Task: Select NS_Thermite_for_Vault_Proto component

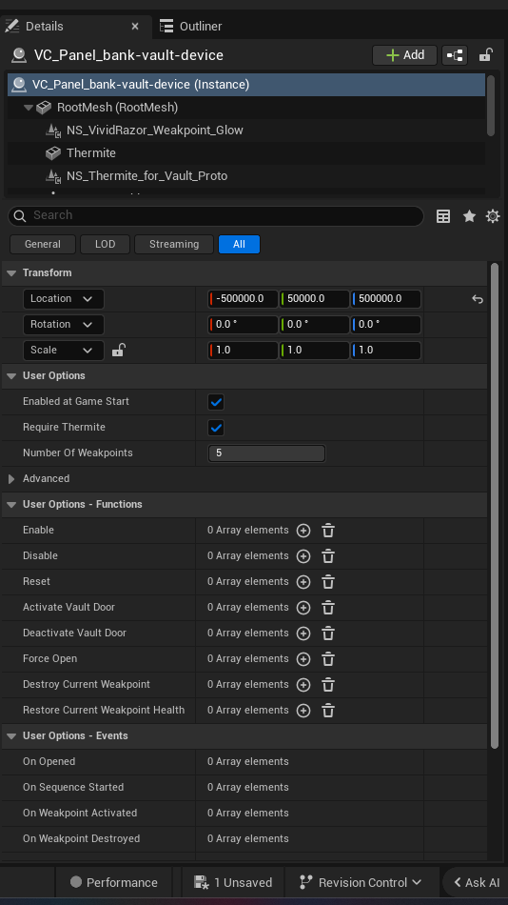Action: coord(147,176)
